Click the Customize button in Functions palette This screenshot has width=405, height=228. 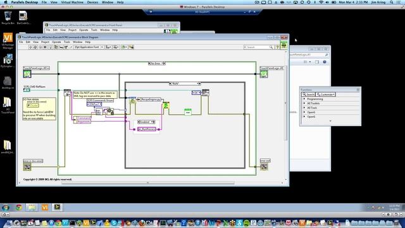325,94
